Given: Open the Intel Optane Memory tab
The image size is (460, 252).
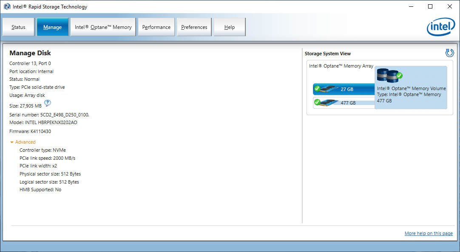Looking at the screenshot, I should [x=103, y=27].
